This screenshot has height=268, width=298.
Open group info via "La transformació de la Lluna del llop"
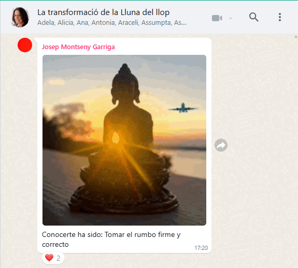point(103,12)
